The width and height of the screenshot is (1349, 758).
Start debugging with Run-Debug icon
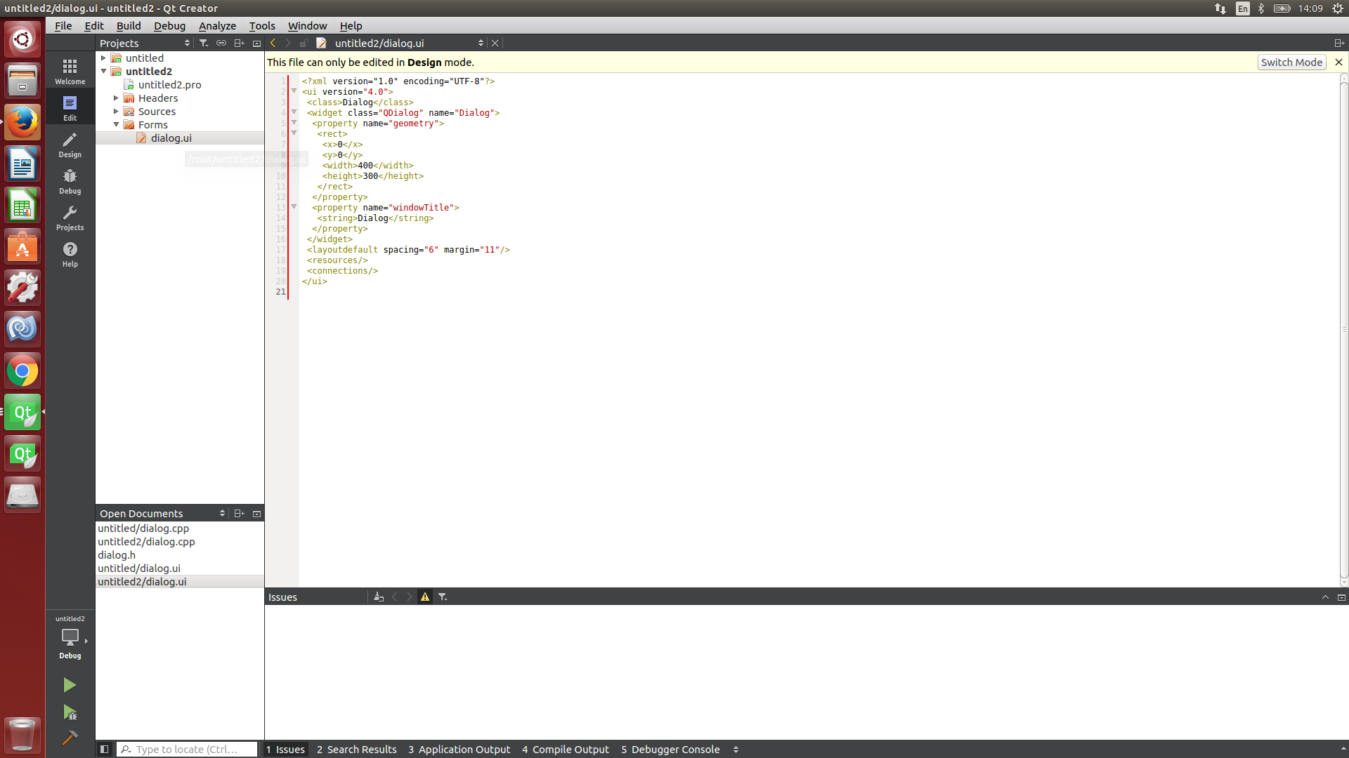(70, 712)
